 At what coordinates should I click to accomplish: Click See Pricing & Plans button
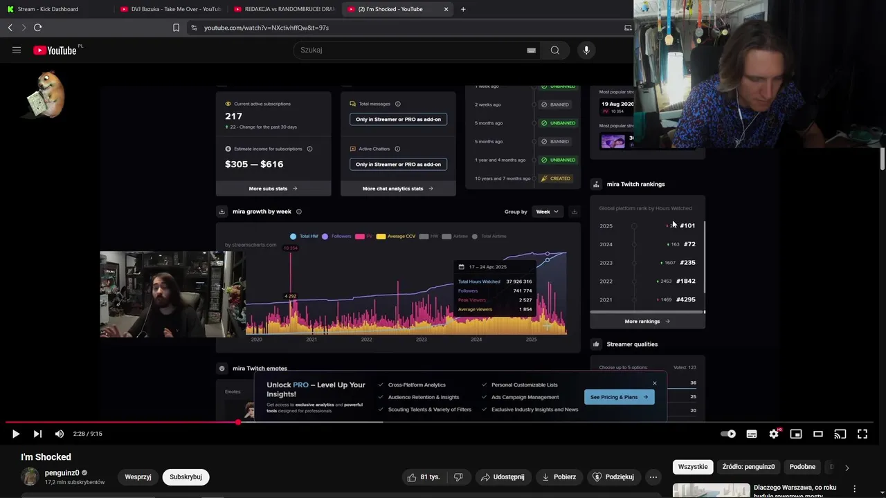[x=619, y=397]
